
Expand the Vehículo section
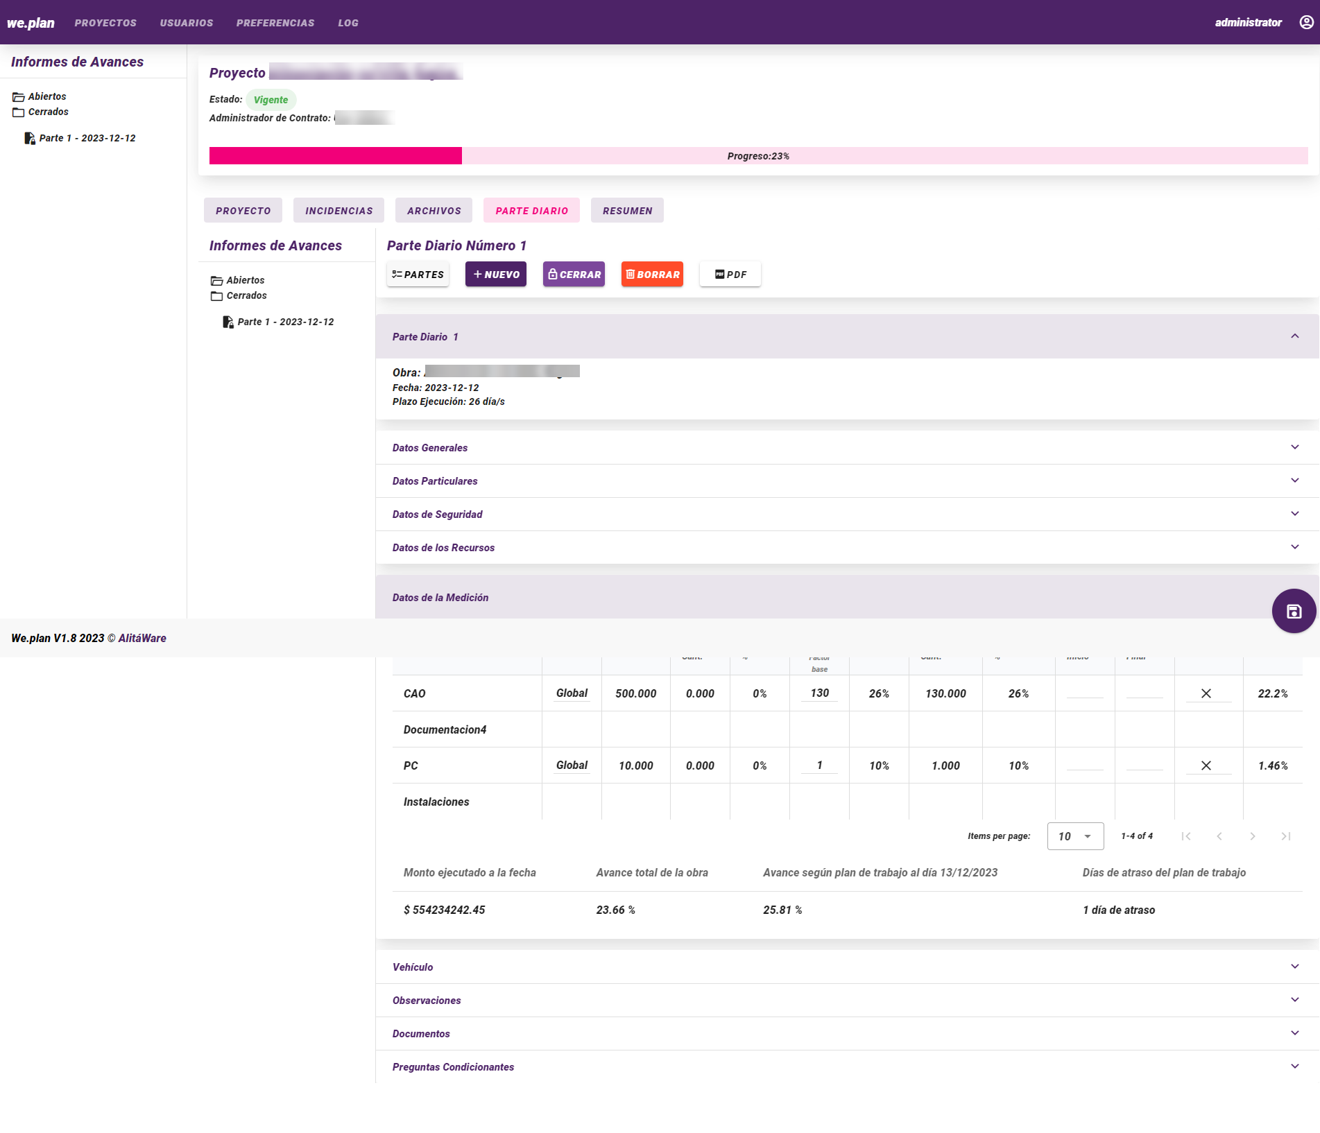1295,967
